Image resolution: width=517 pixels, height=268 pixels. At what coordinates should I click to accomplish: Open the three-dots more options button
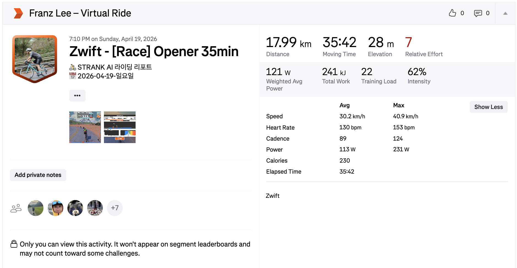tap(77, 95)
